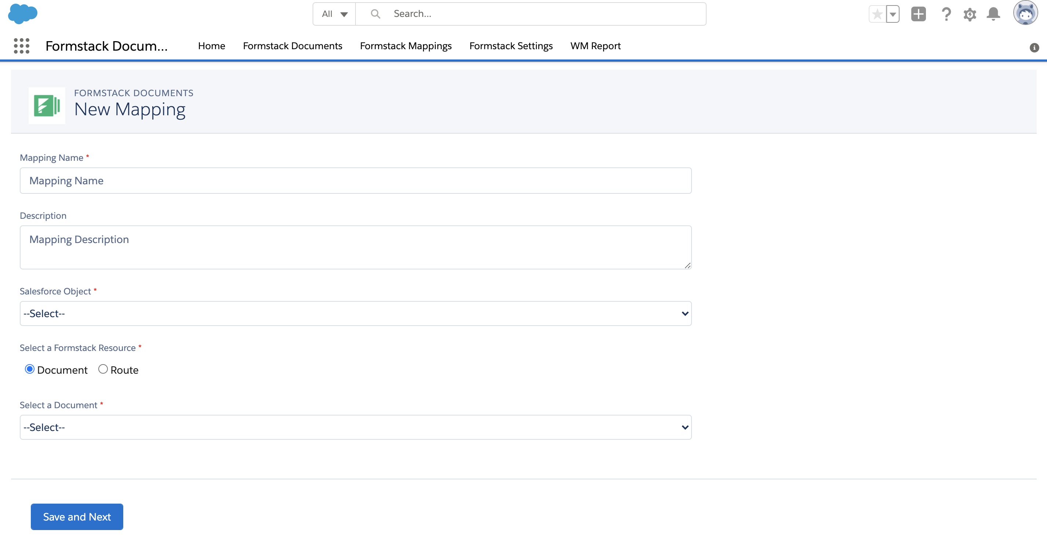Expand the Select a Document dropdown
1047x544 pixels.
pyautogui.click(x=355, y=427)
